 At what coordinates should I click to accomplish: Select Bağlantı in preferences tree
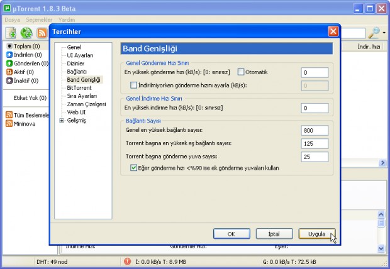77,72
